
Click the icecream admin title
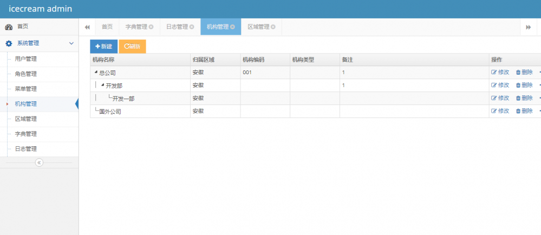[x=41, y=9]
